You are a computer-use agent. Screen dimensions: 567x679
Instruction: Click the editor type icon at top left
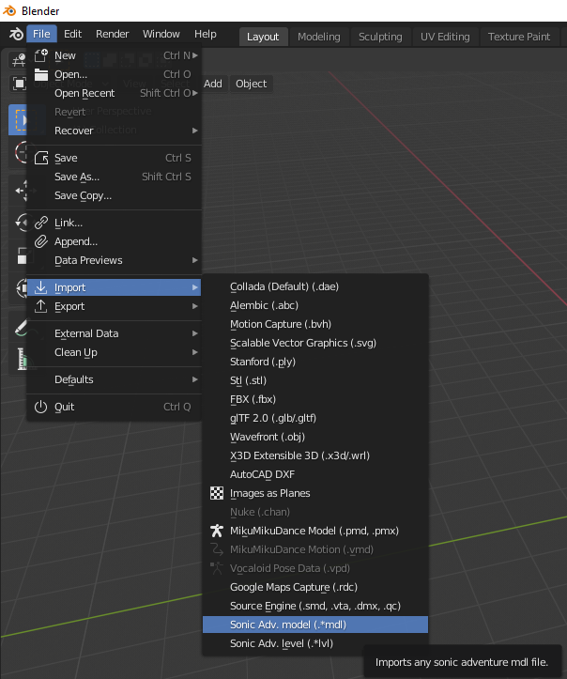[18, 60]
